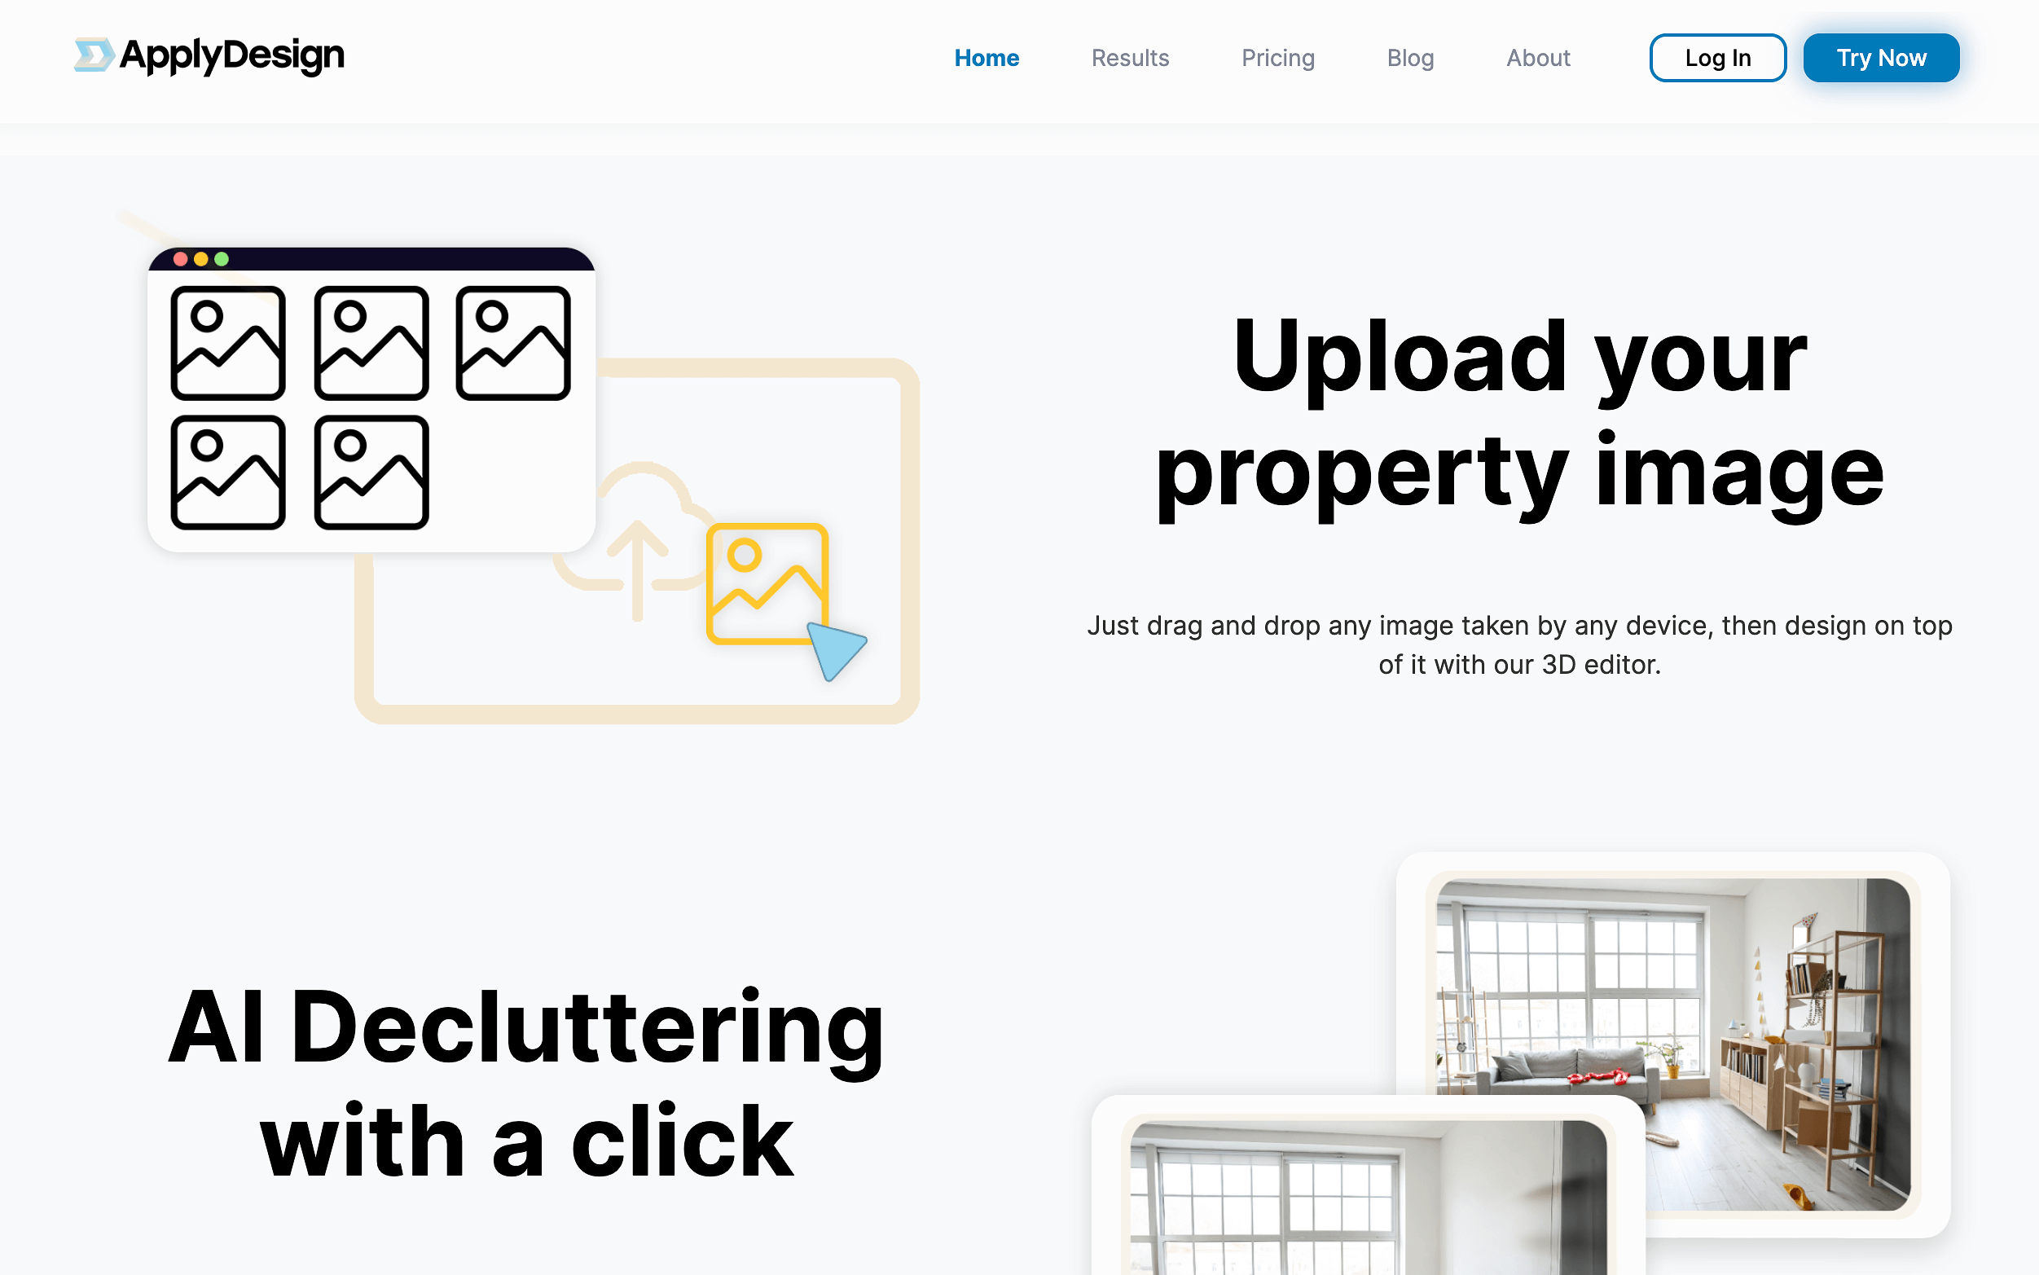Image resolution: width=2039 pixels, height=1275 pixels.
Task: Click the Log In button
Action: [x=1717, y=57]
